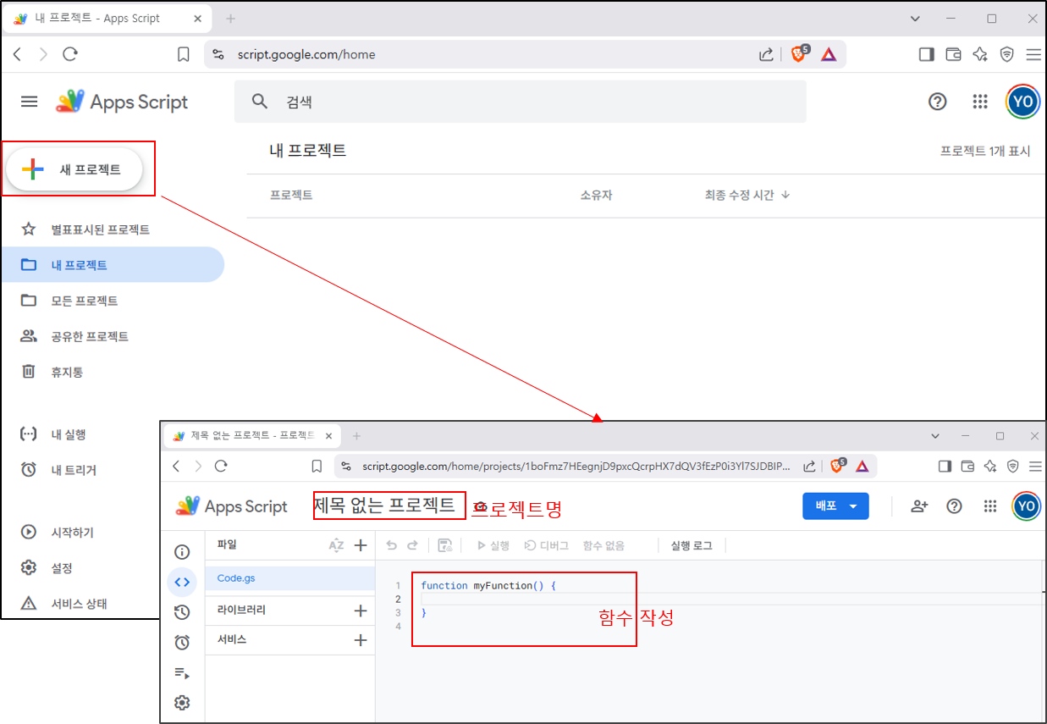Select the 제목 없는 프로젝트 browser tab
This screenshot has height=724, width=1047.
(x=251, y=436)
